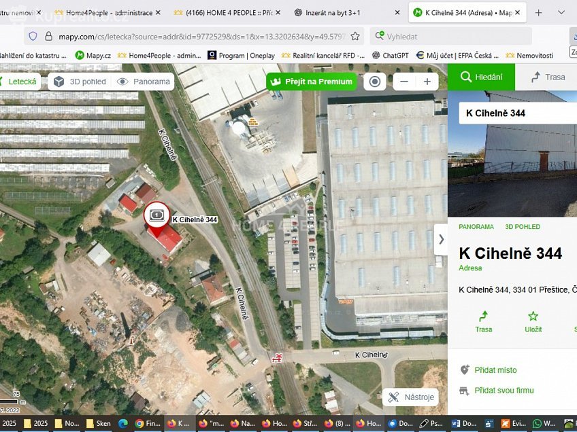Click the shield privacy icon in address bar
Image resolution: width=577 pixels, height=432 pixels.
pos(33,36)
